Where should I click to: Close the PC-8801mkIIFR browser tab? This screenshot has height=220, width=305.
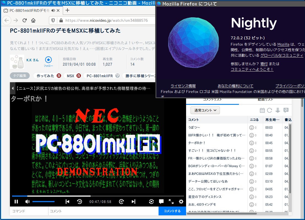click(x=58, y=10)
